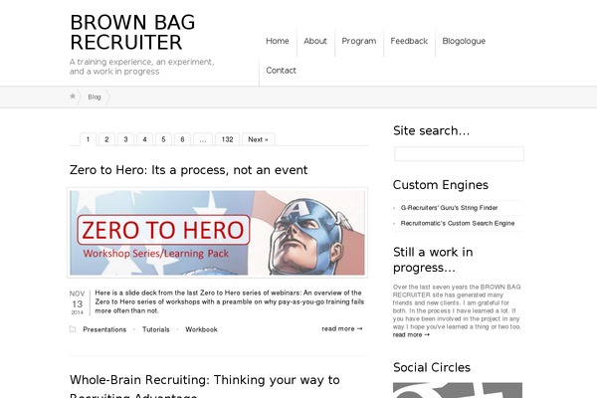Jump to last page 132
This screenshot has height=398, width=597.
[x=227, y=139]
